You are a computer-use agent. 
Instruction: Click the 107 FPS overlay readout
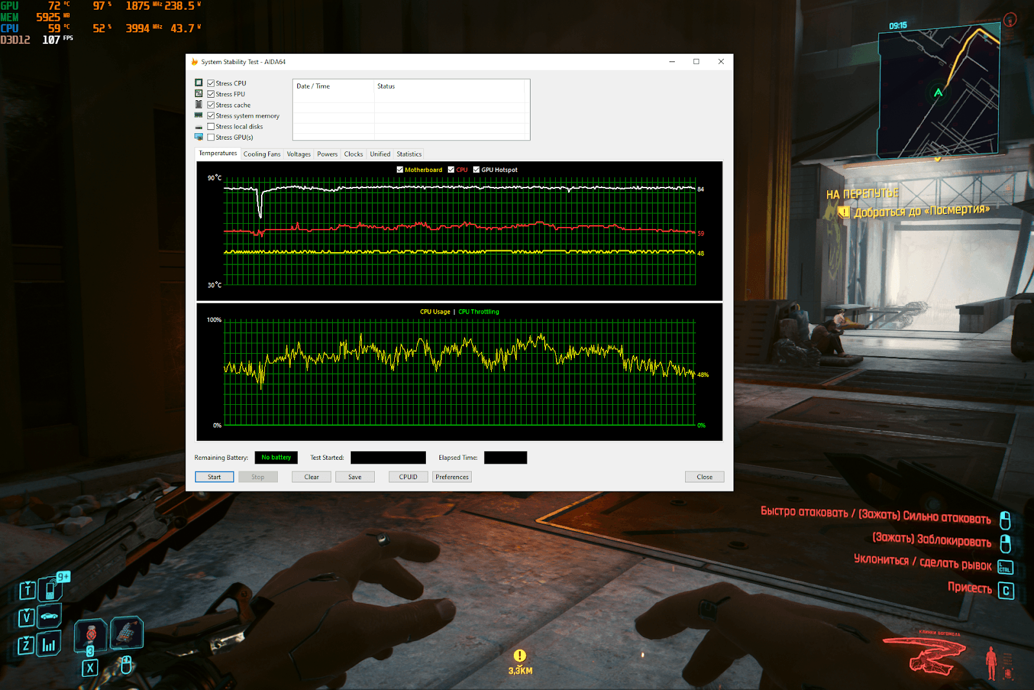[x=58, y=39]
